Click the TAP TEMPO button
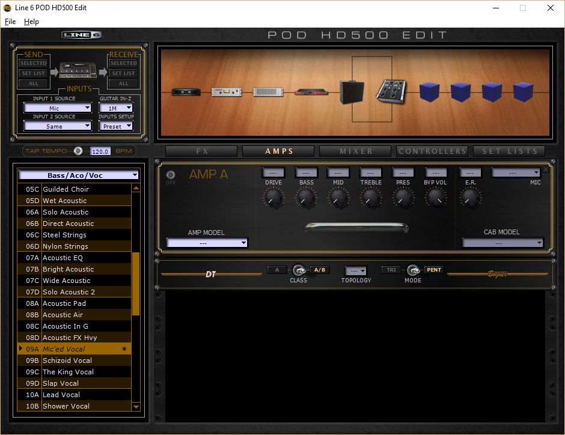This screenshot has width=565, height=435. point(78,151)
